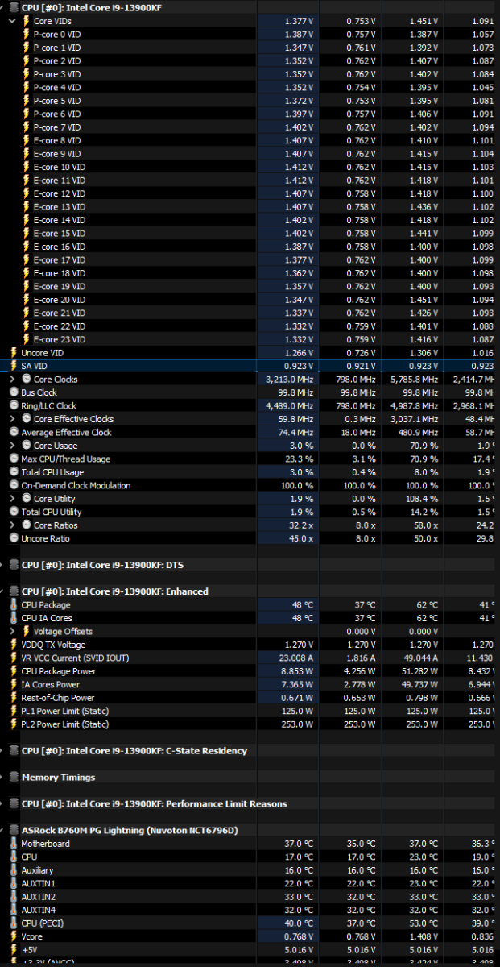This screenshot has height=967, width=500.
Task: Click the SA VID lightning icon
Action: point(14,366)
